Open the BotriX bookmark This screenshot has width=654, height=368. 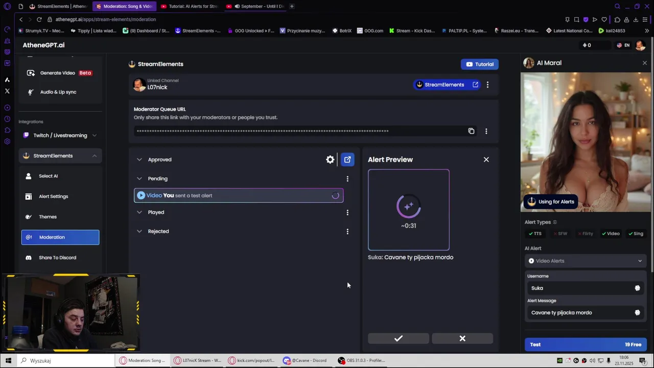tap(342, 31)
